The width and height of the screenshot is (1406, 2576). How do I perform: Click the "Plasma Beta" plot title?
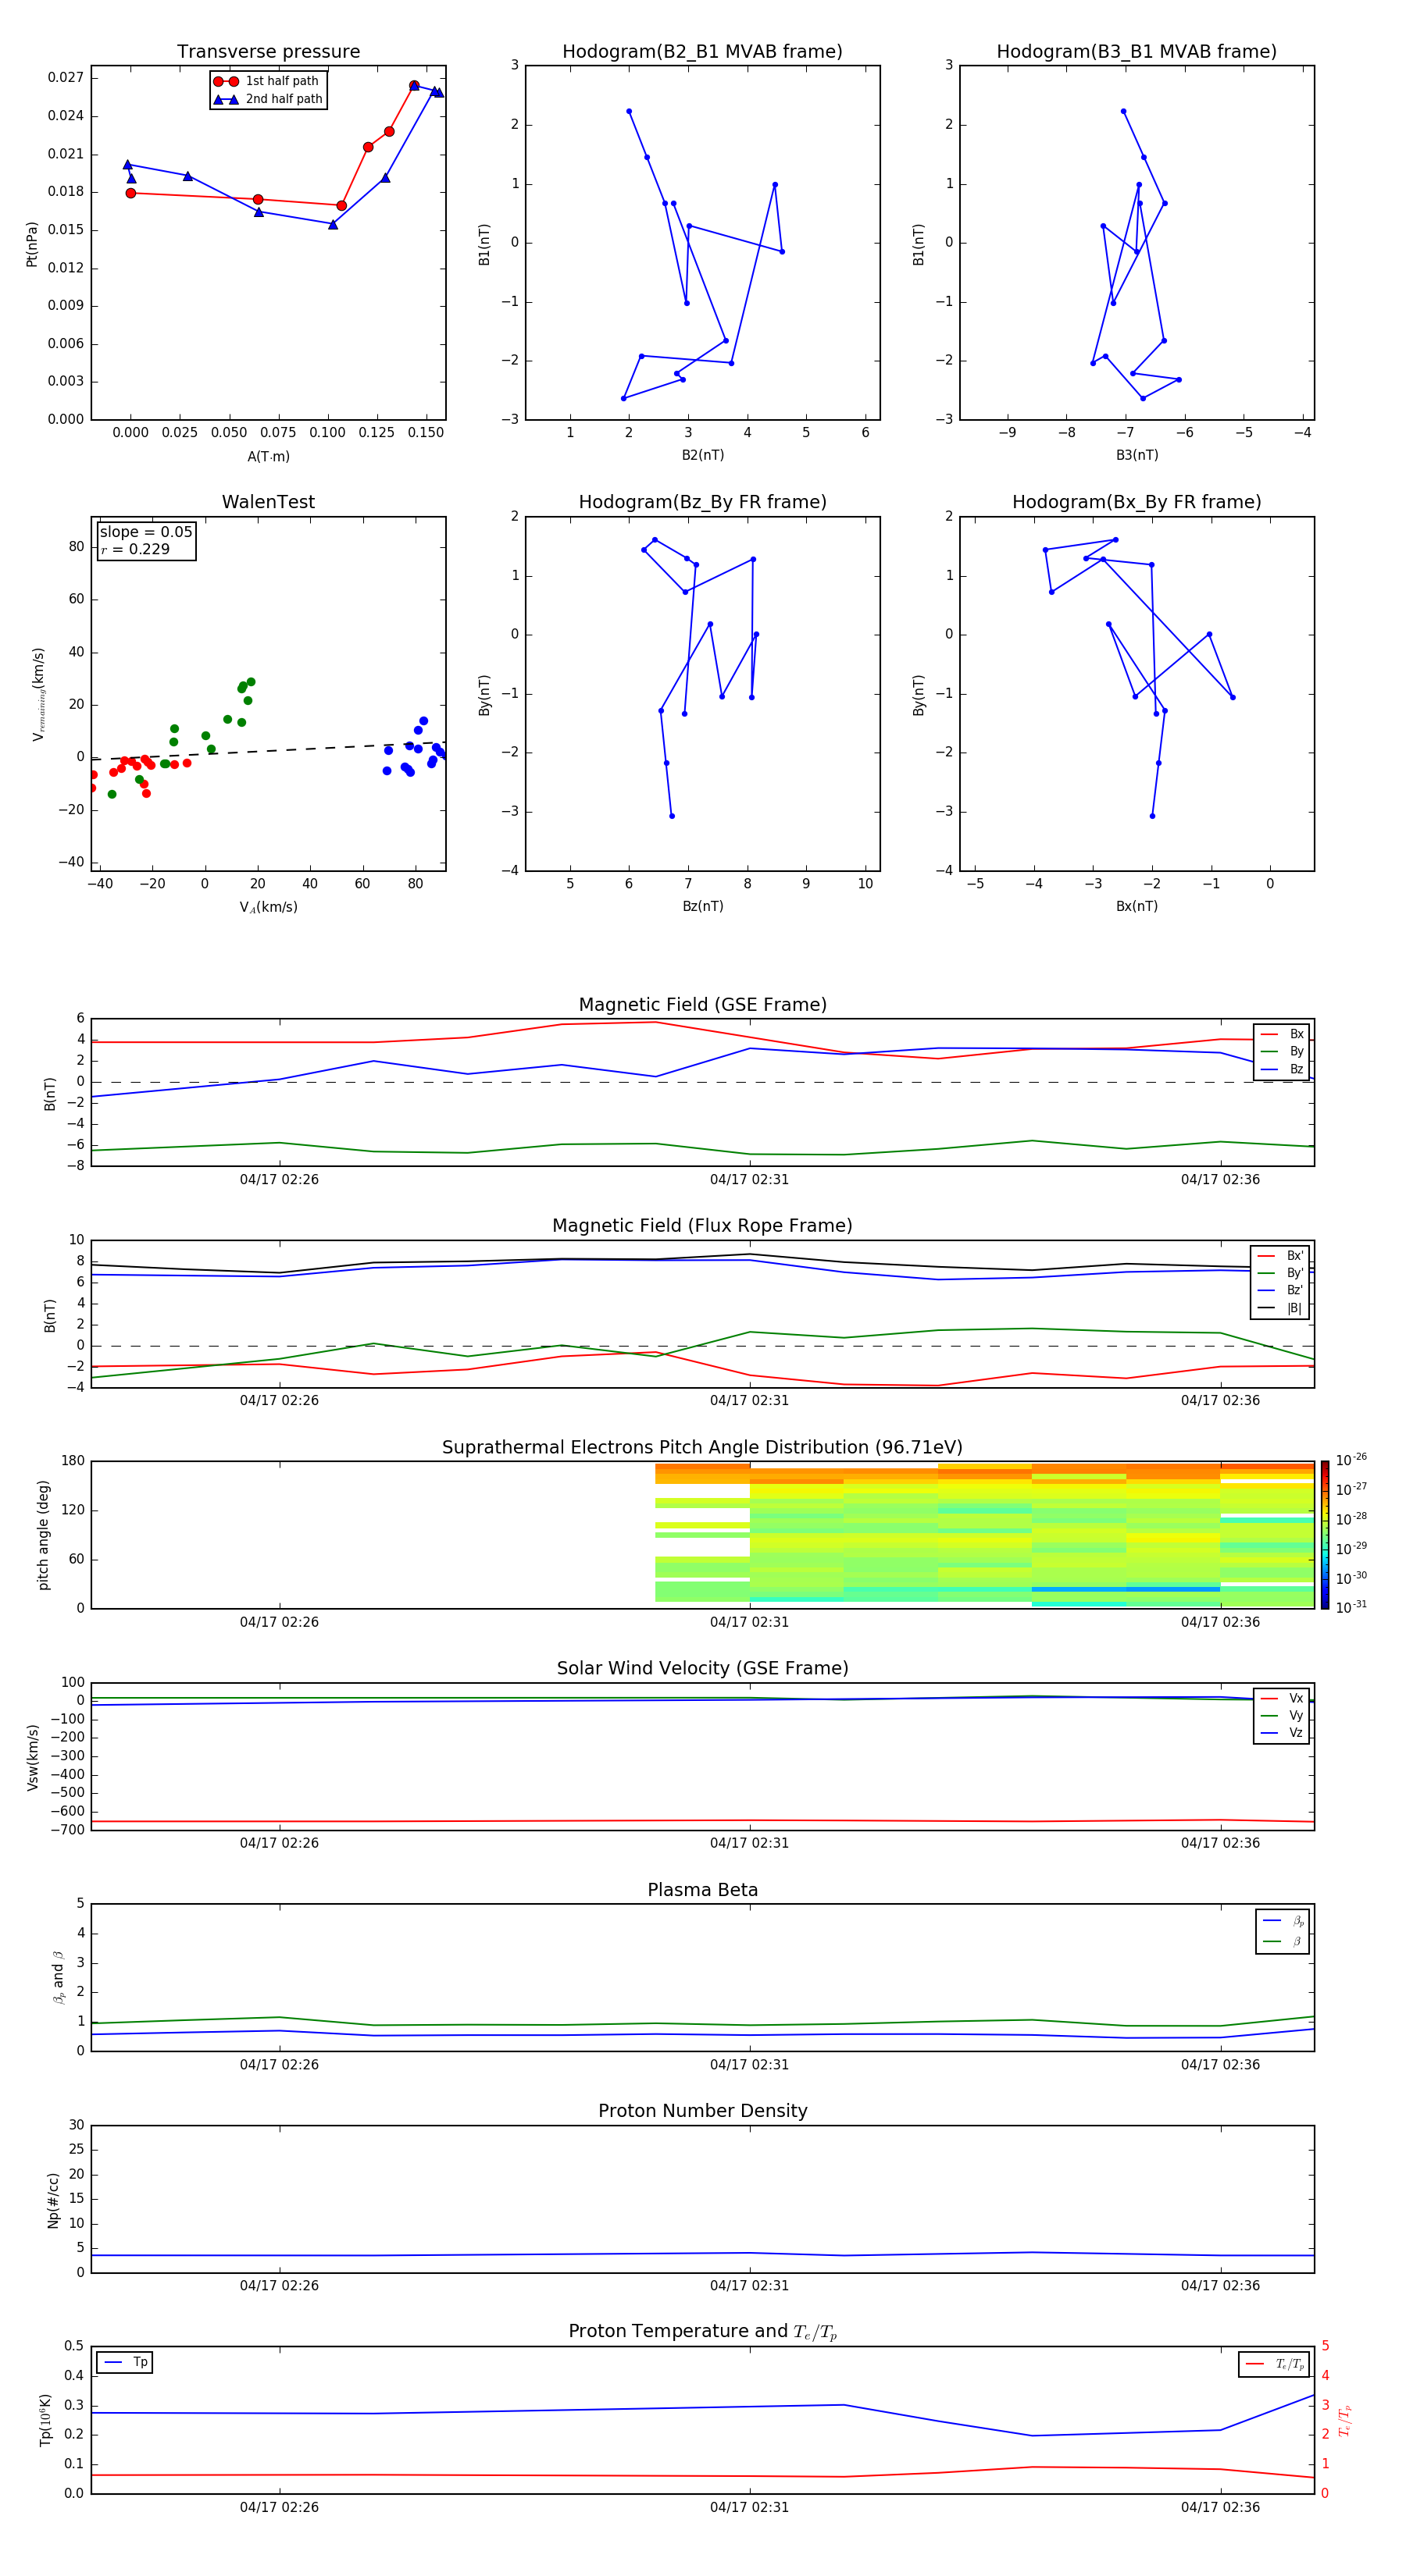tap(702, 1891)
